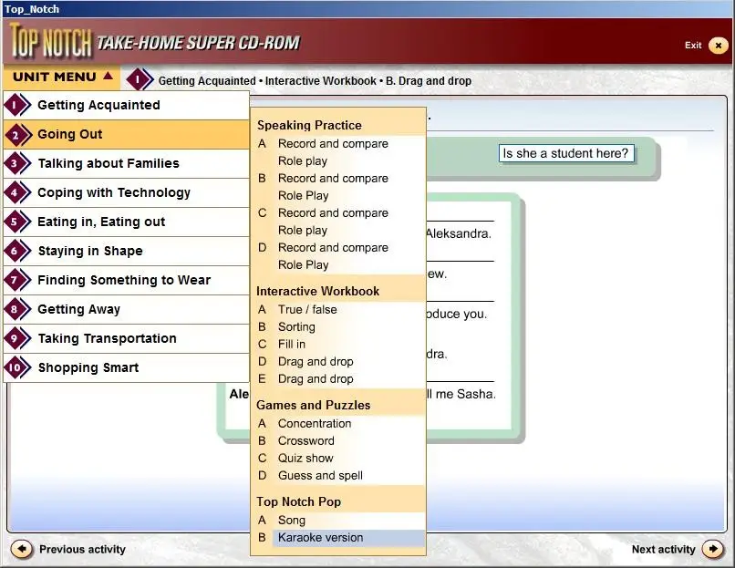Image resolution: width=735 pixels, height=568 pixels.
Task: Open the Shopping Smart unit
Action: (x=126, y=367)
